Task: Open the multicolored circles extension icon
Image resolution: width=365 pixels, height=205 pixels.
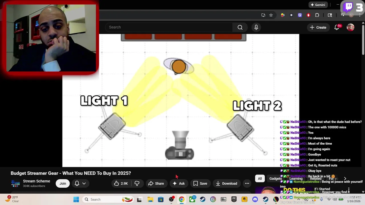Action: click(x=283, y=15)
